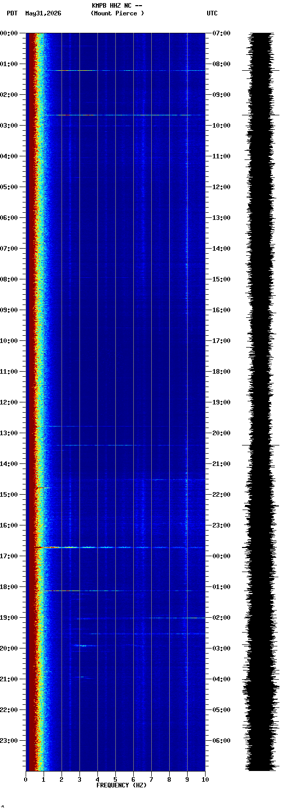
Task: Select 14:00 on the PDT time axis
Action: point(9,464)
